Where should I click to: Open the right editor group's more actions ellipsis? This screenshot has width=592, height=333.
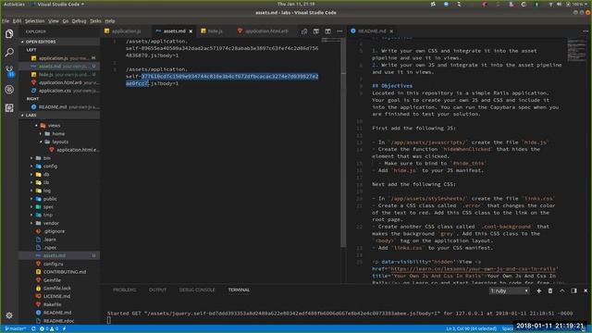coord(586,31)
